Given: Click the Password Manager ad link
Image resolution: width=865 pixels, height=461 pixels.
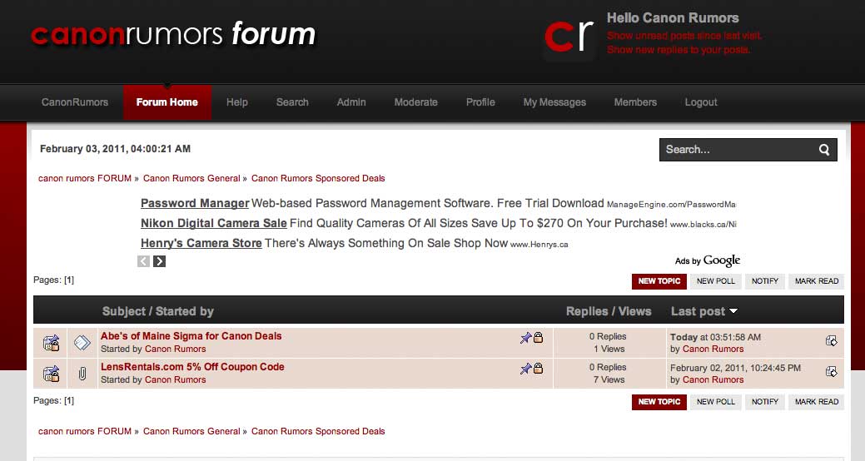Looking at the screenshot, I should tap(195, 204).
